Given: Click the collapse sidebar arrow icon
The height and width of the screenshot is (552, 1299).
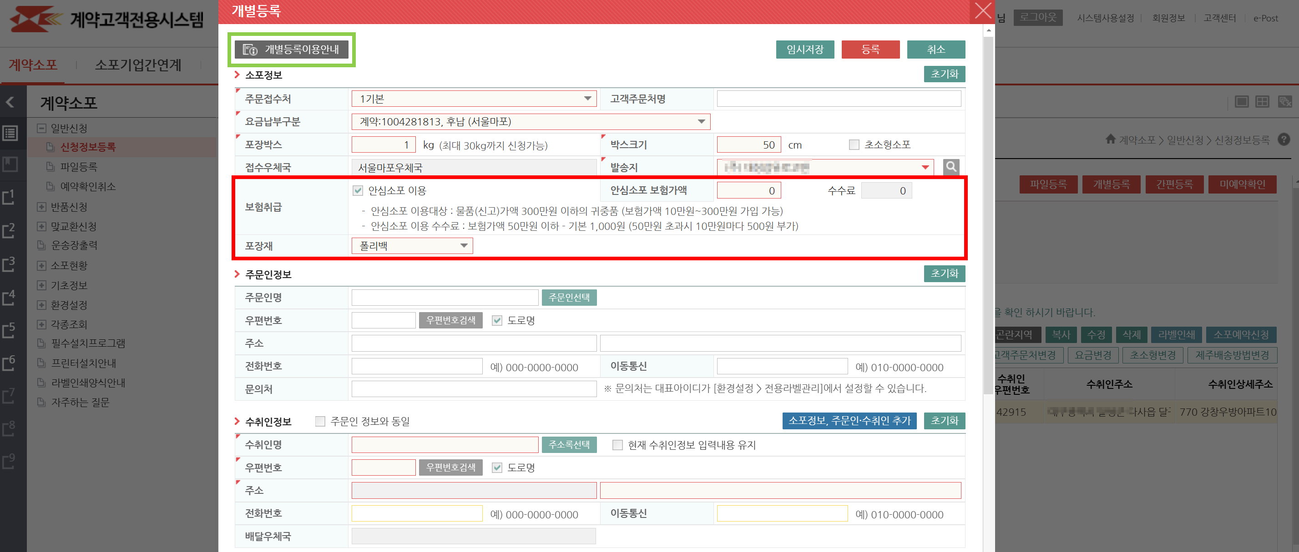Looking at the screenshot, I should (x=10, y=103).
